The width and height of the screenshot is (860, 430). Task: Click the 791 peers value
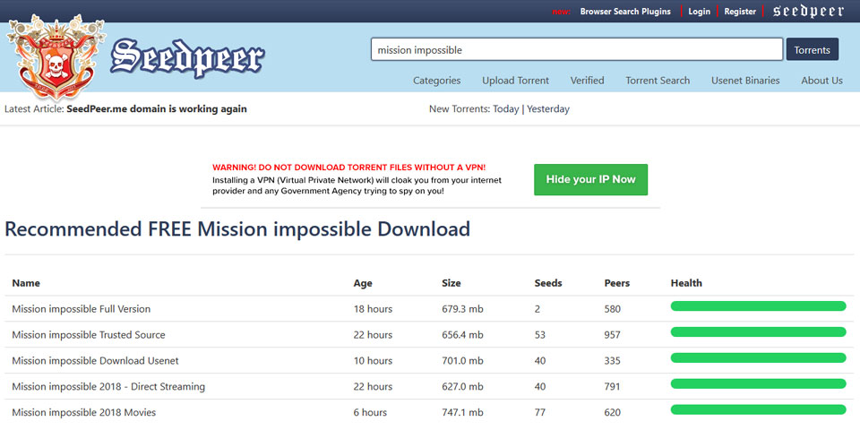pos(612,387)
